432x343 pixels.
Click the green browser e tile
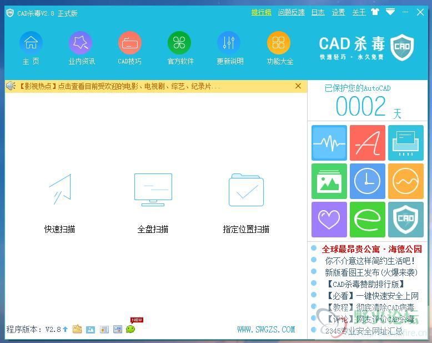point(368,220)
